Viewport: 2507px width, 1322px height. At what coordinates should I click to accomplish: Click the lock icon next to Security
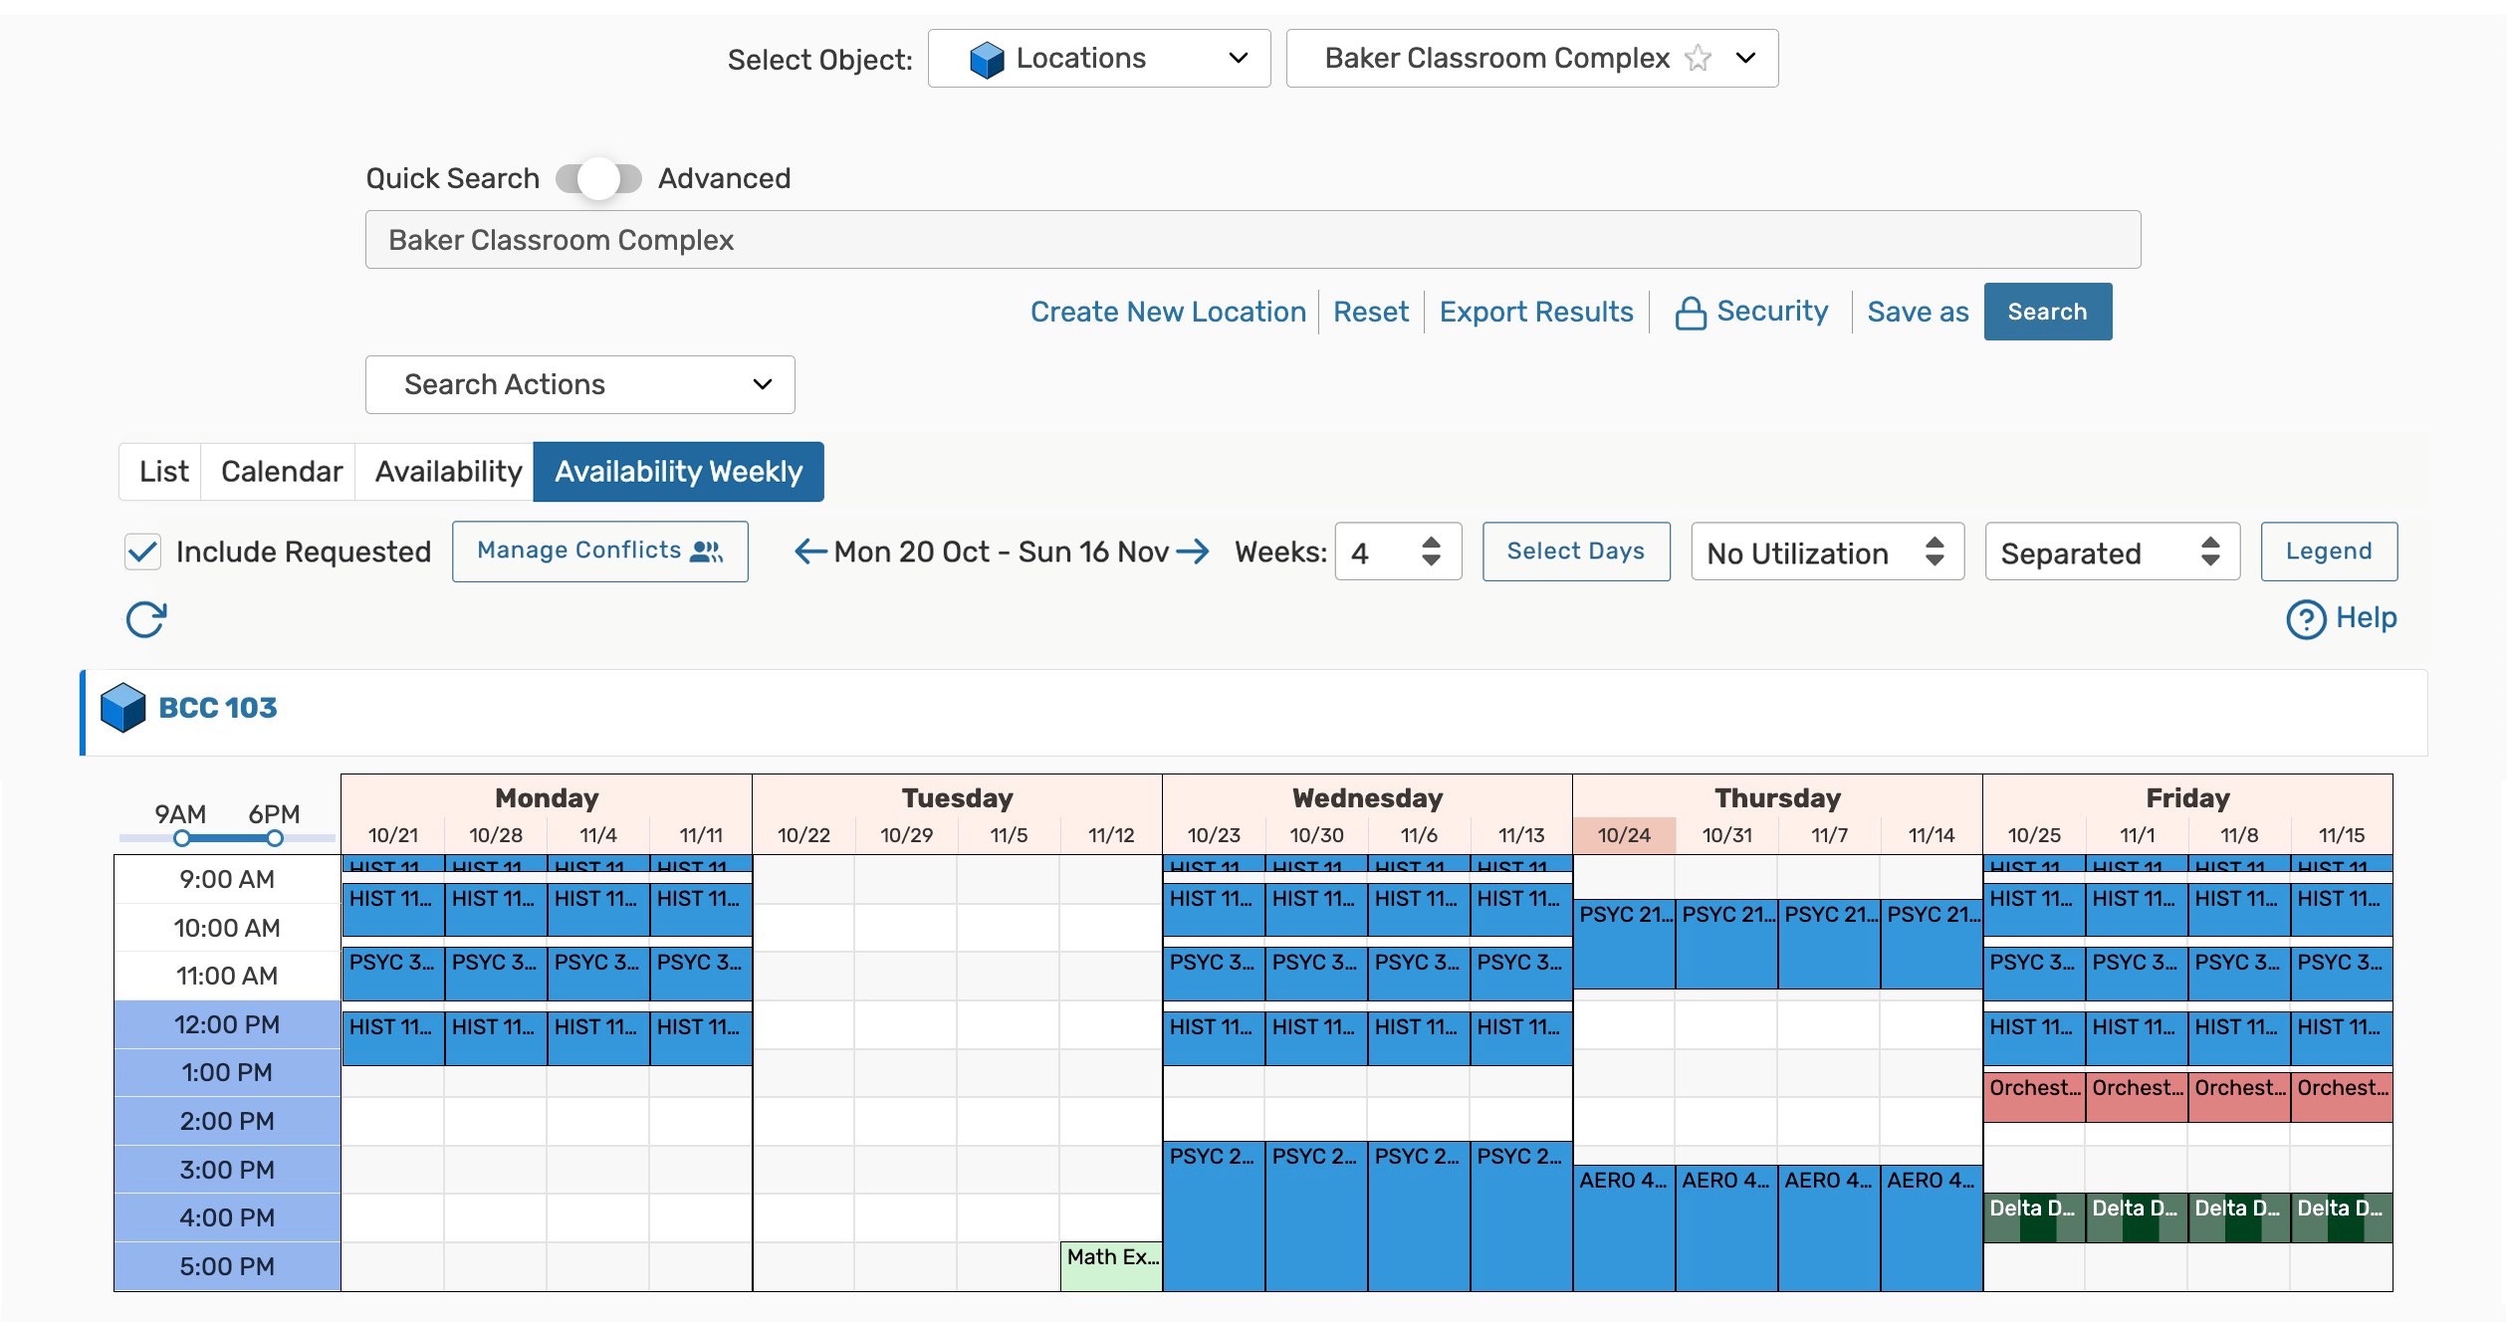(1690, 311)
